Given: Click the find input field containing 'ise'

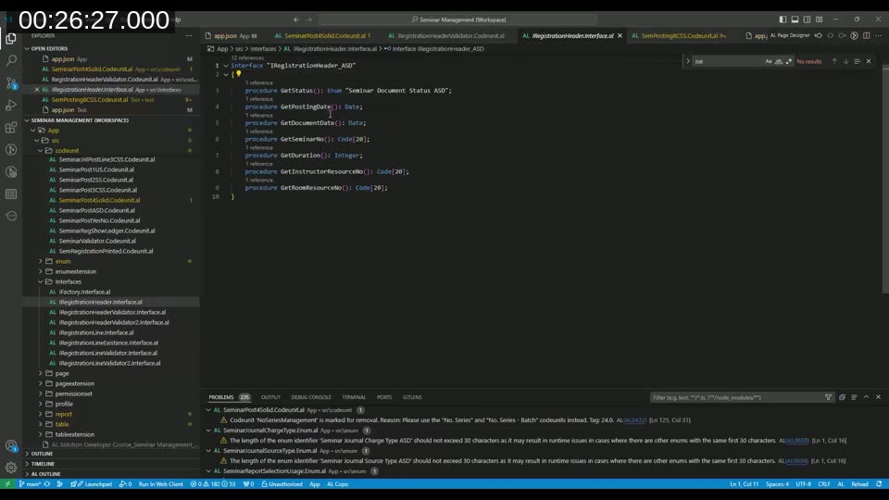Looking at the screenshot, I should tap(728, 61).
